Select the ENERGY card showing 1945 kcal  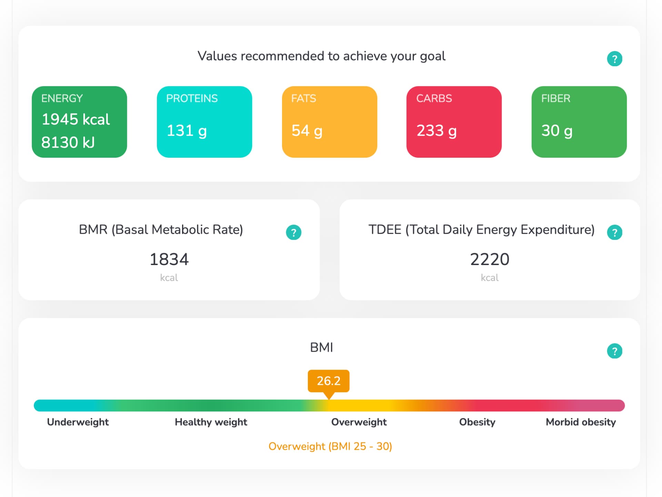(79, 121)
